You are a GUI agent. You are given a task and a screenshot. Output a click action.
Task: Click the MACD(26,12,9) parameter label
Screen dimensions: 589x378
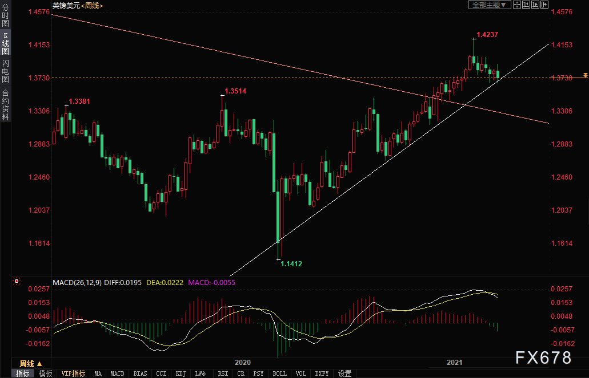point(77,282)
